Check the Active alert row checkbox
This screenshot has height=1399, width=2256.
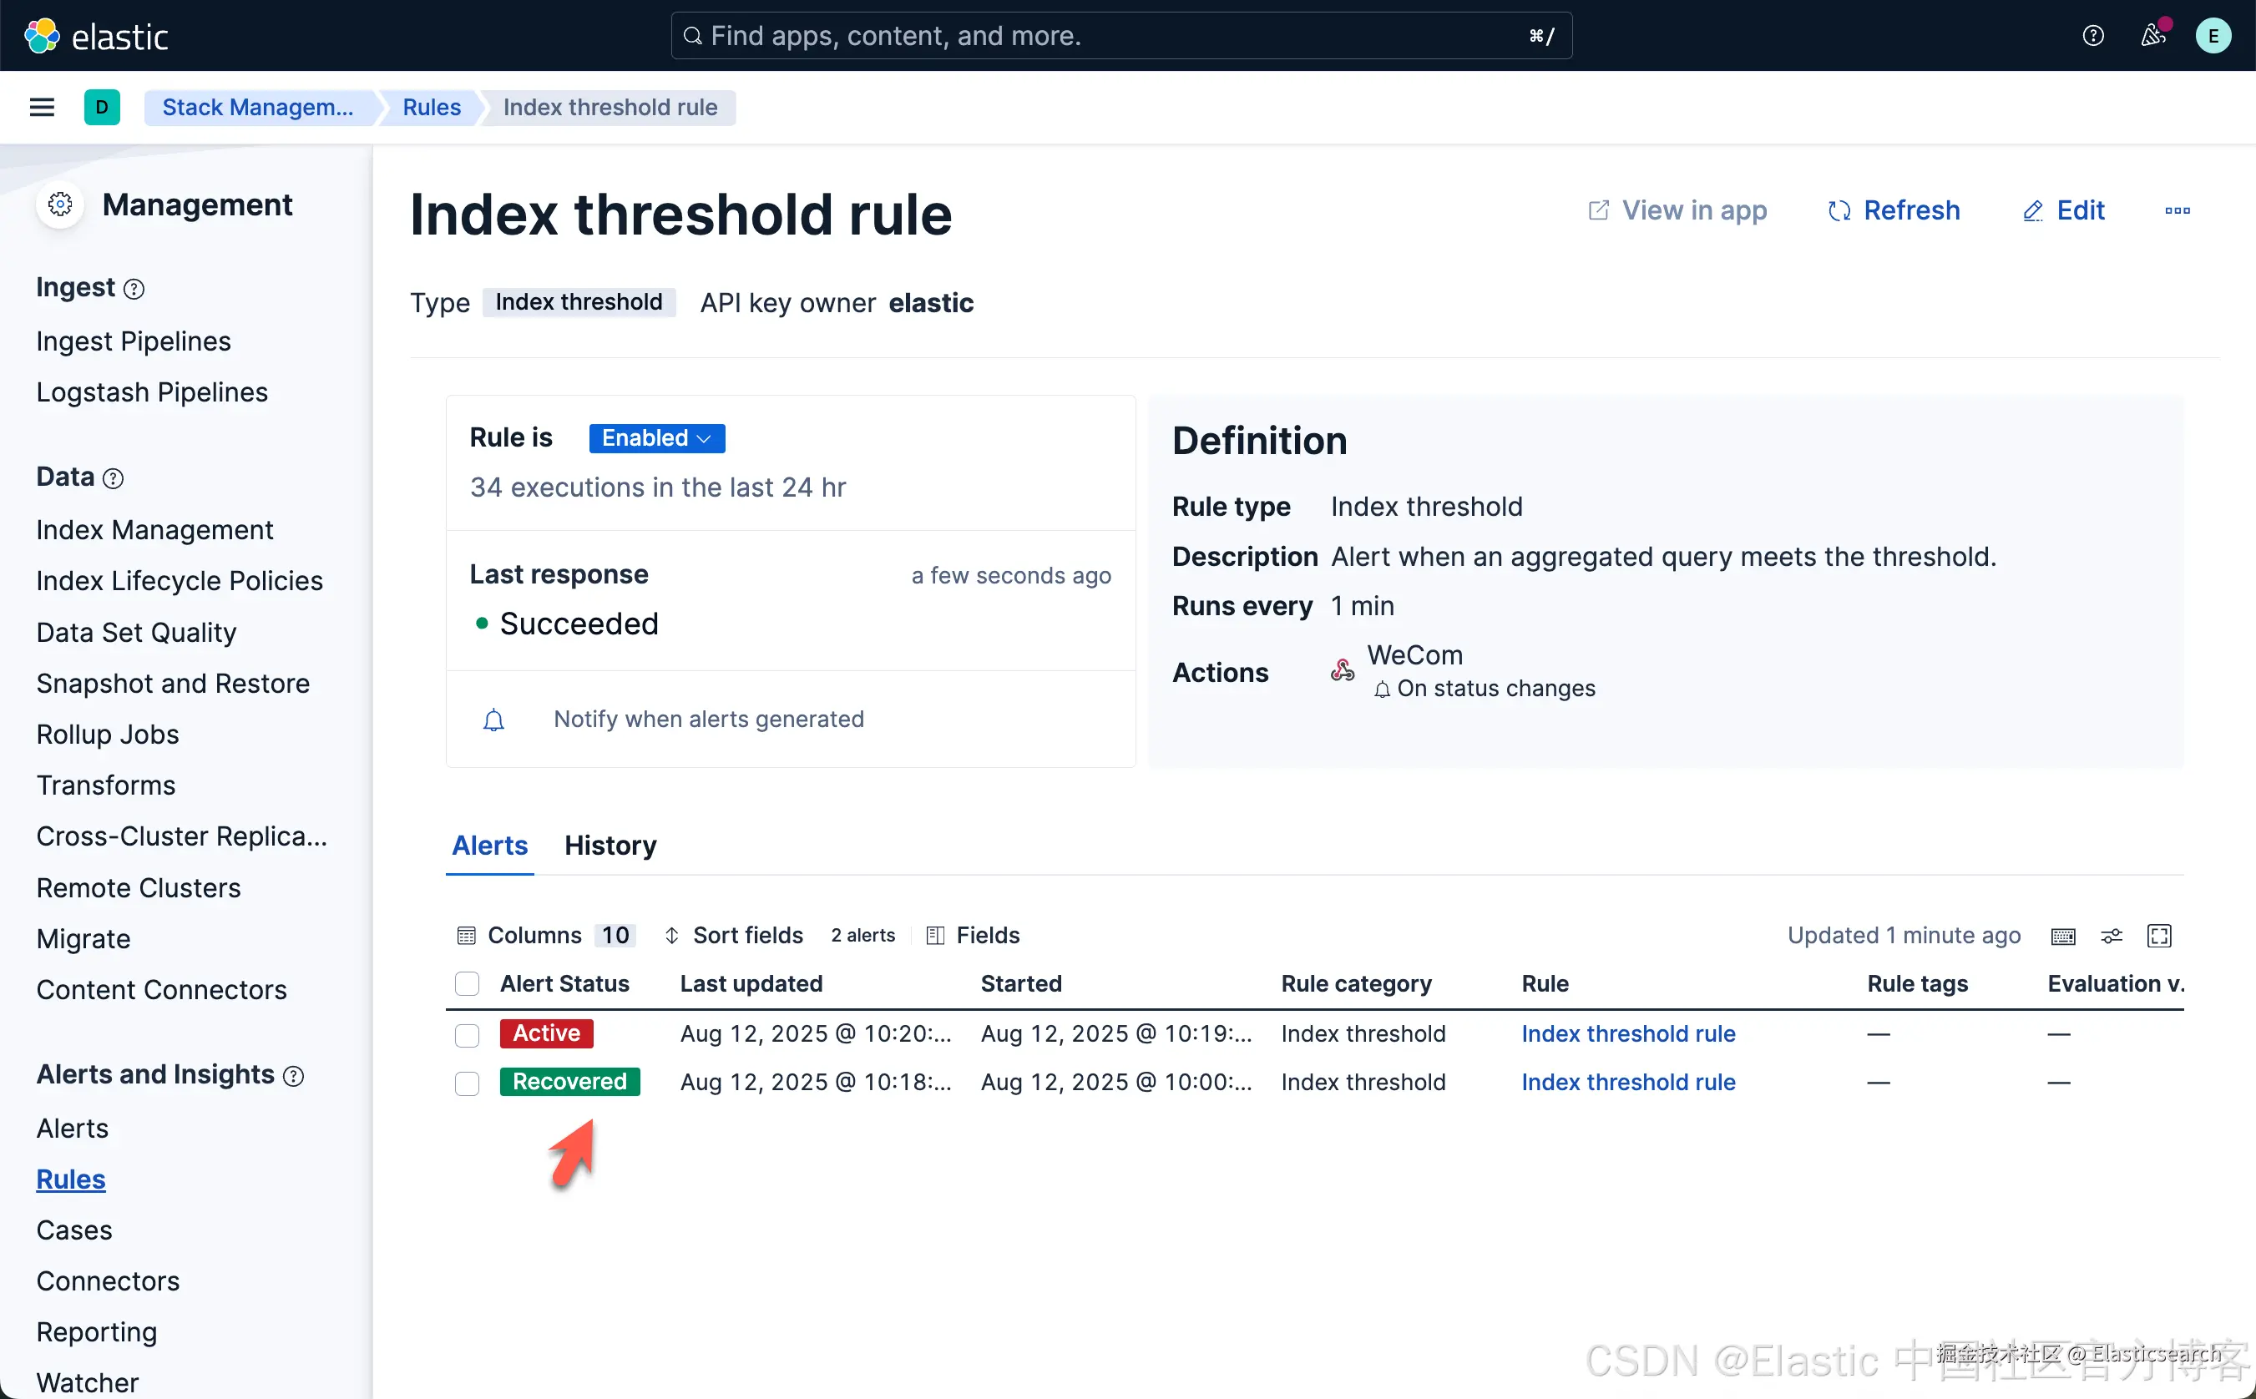pos(468,1034)
